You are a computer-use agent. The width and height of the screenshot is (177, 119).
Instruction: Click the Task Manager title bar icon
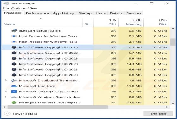pyautogui.click(x=6, y=3)
